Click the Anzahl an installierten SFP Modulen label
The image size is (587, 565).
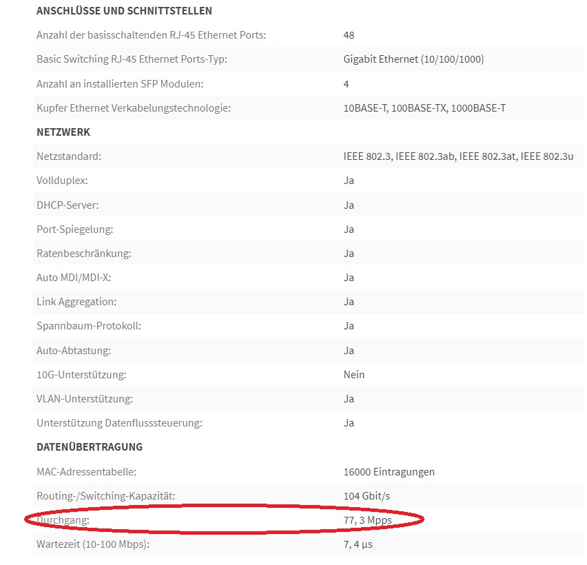(120, 84)
